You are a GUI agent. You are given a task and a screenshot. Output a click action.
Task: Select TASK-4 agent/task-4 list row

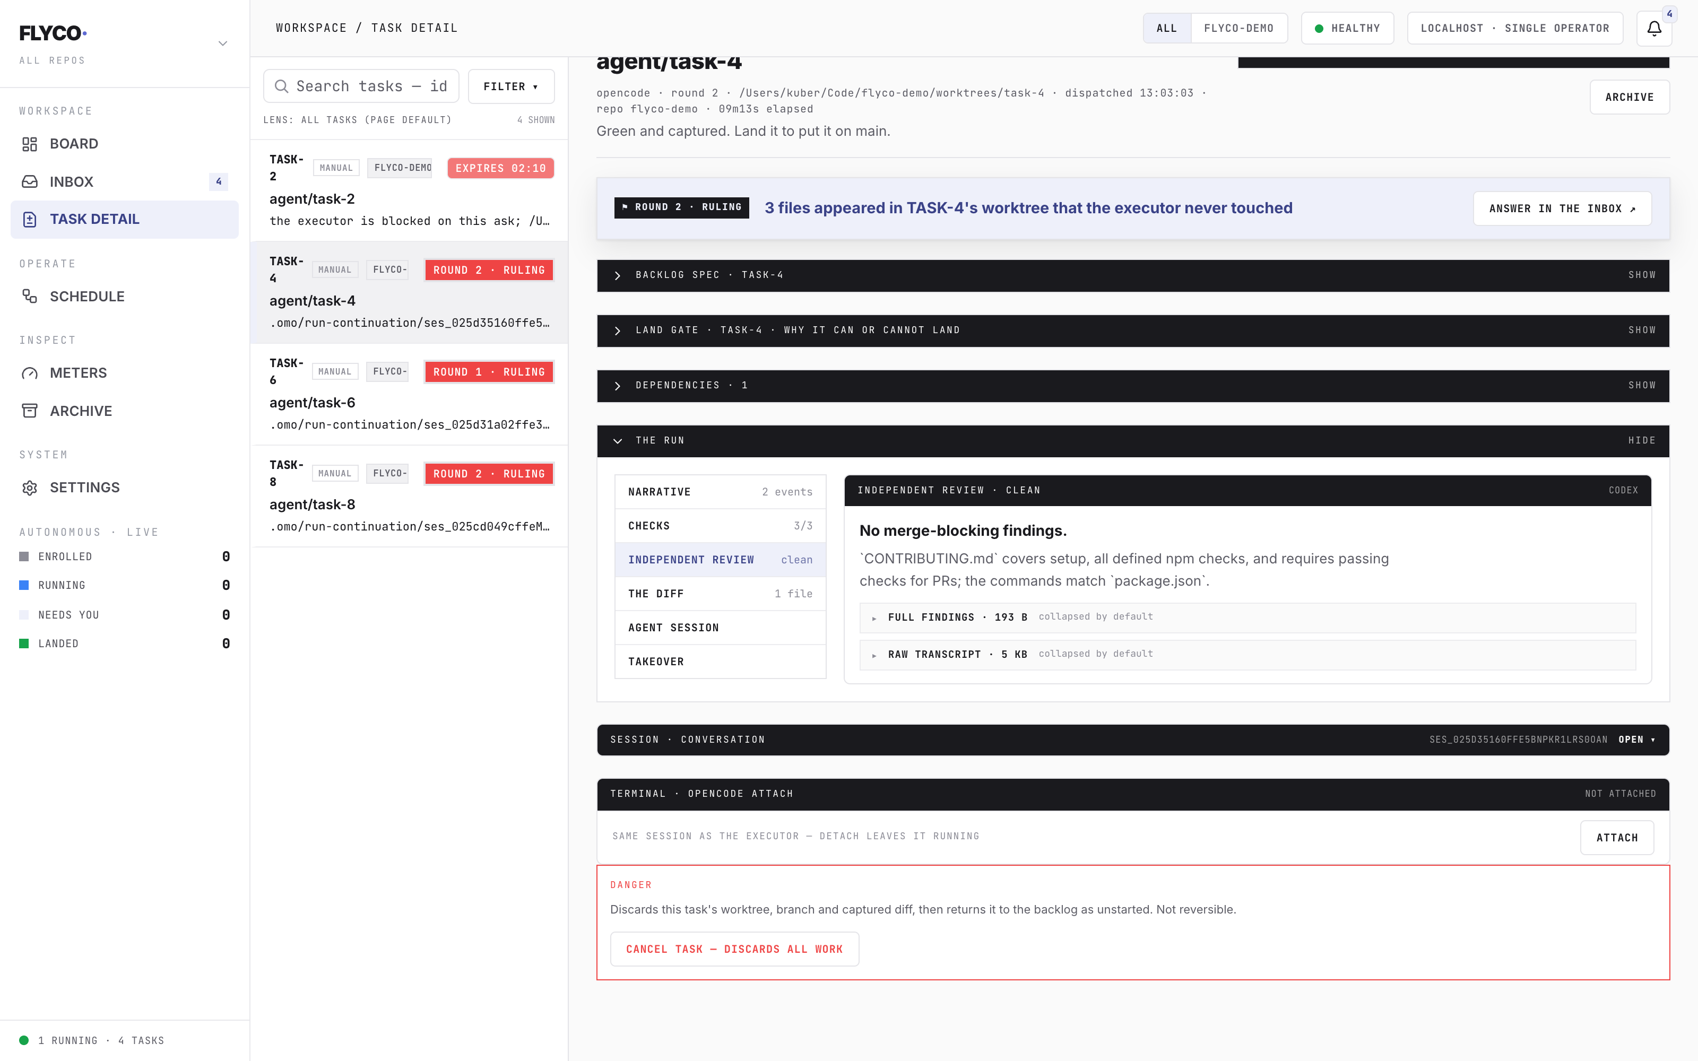(x=409, y=293)
